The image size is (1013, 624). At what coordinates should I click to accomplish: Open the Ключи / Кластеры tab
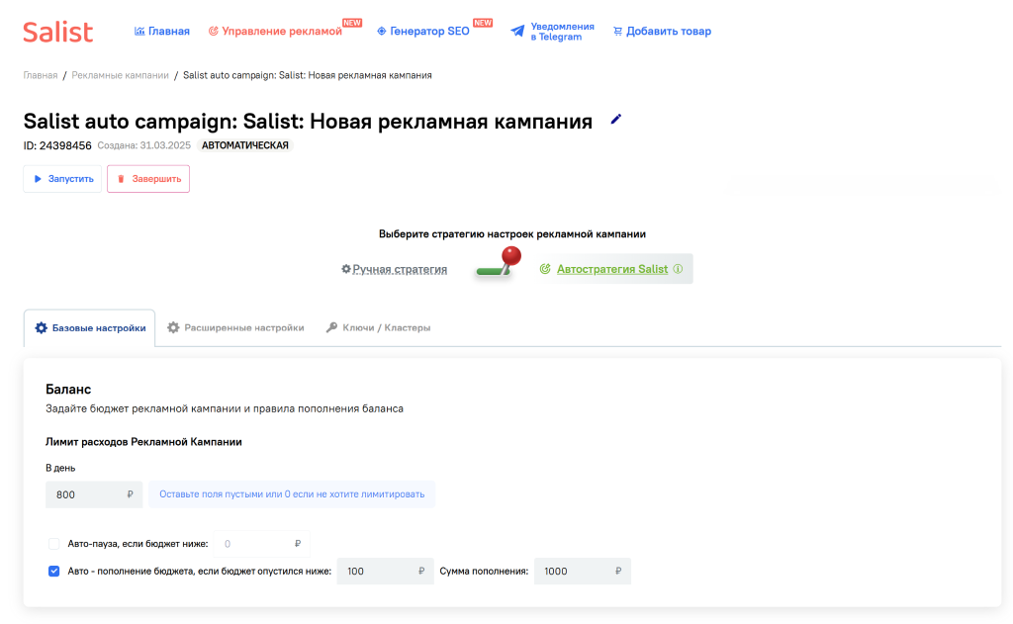[x=379, y=327]
